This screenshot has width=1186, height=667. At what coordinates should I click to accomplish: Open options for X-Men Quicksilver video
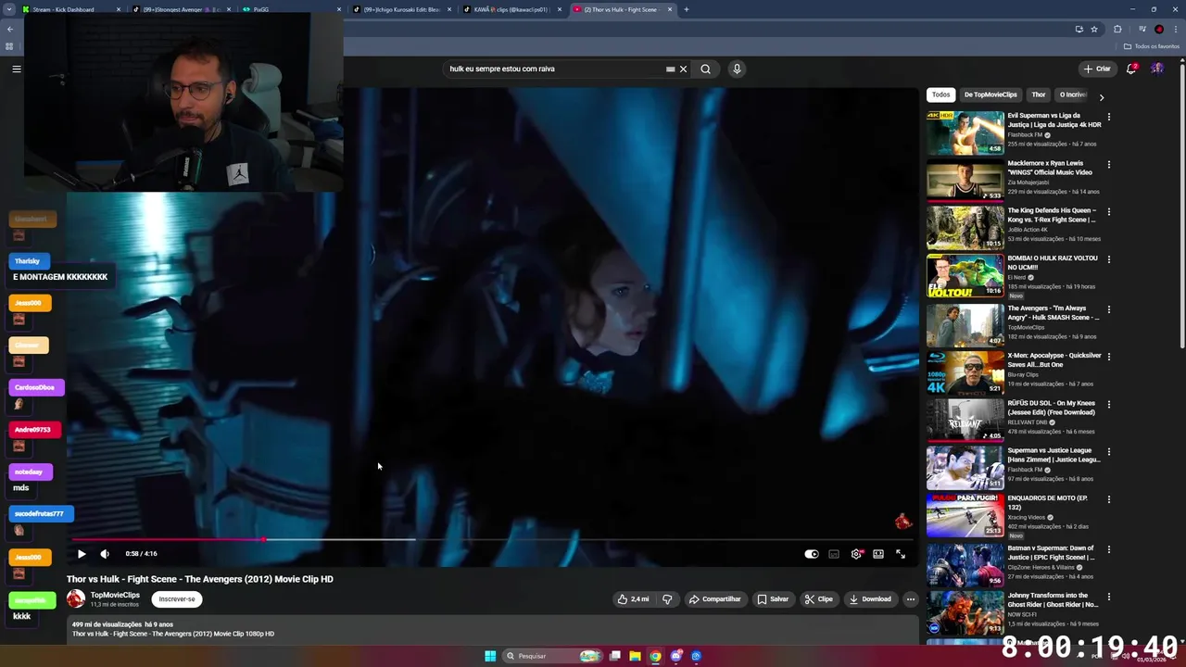[x=1109, y=357]
